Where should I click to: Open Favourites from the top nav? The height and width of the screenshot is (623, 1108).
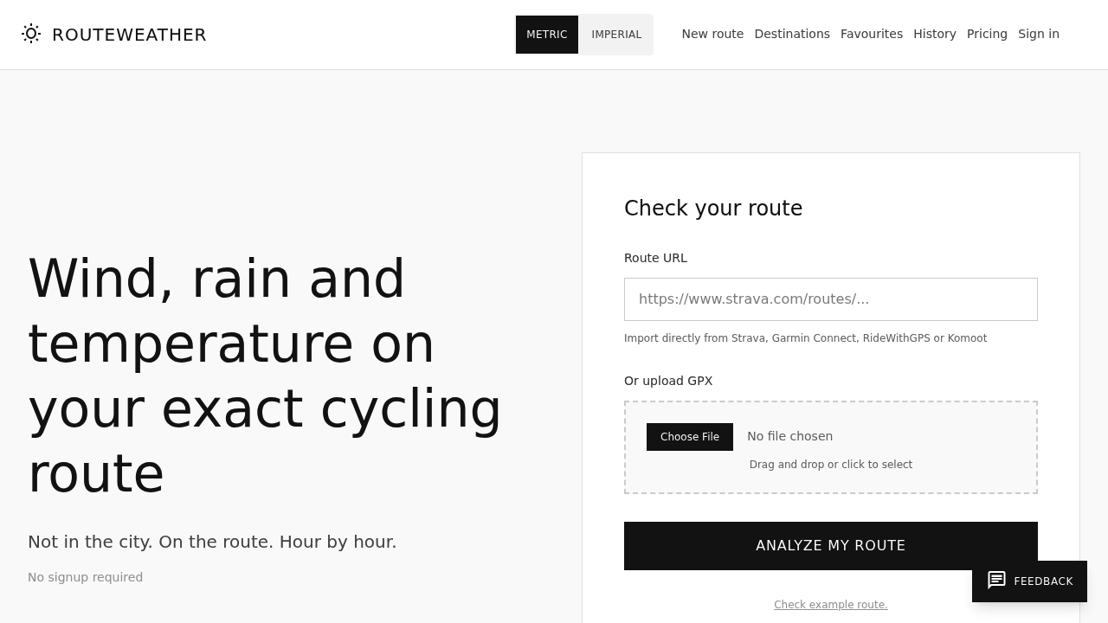872,34
